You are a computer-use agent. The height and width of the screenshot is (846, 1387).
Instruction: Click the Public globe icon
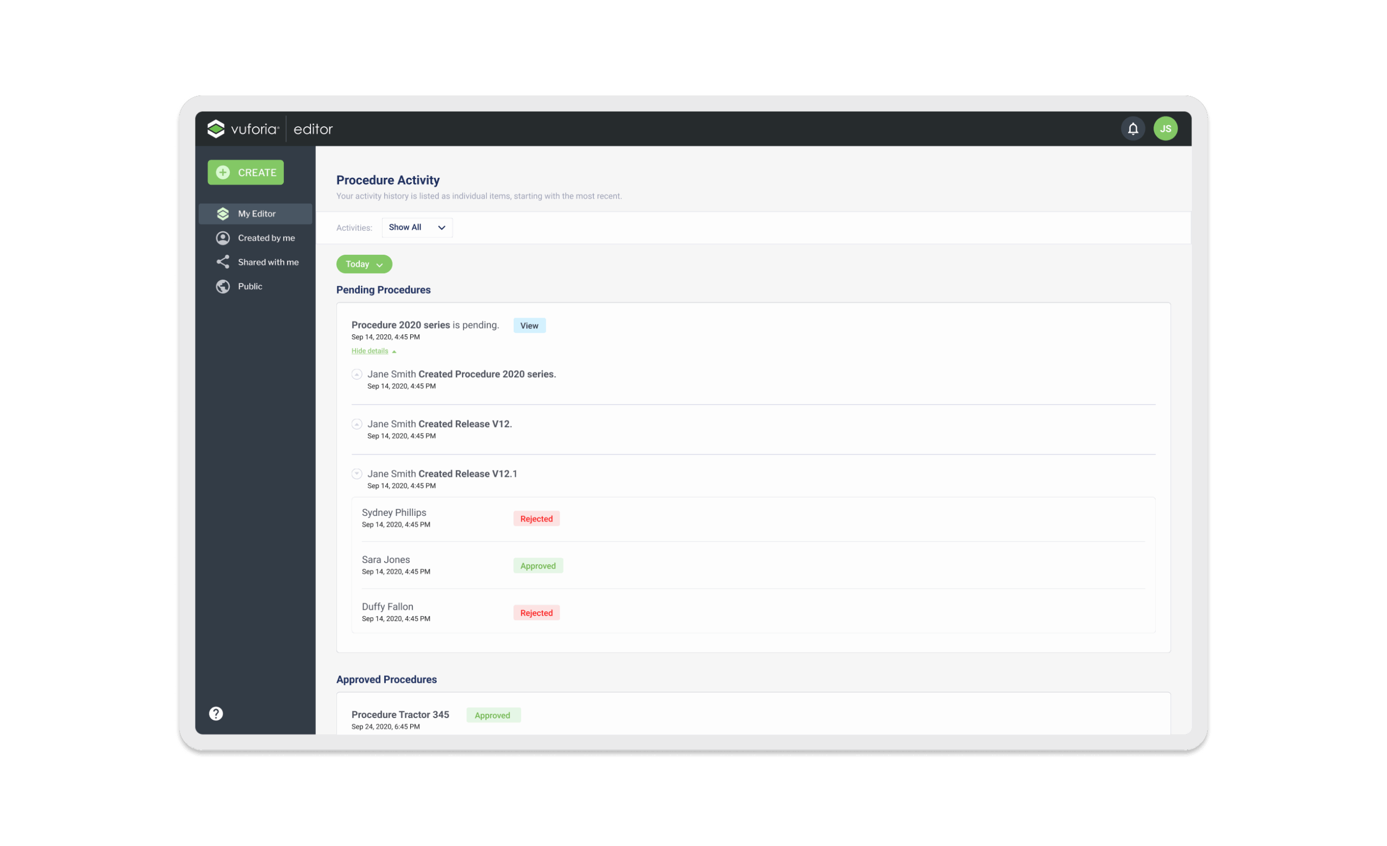tap(223, 287)
